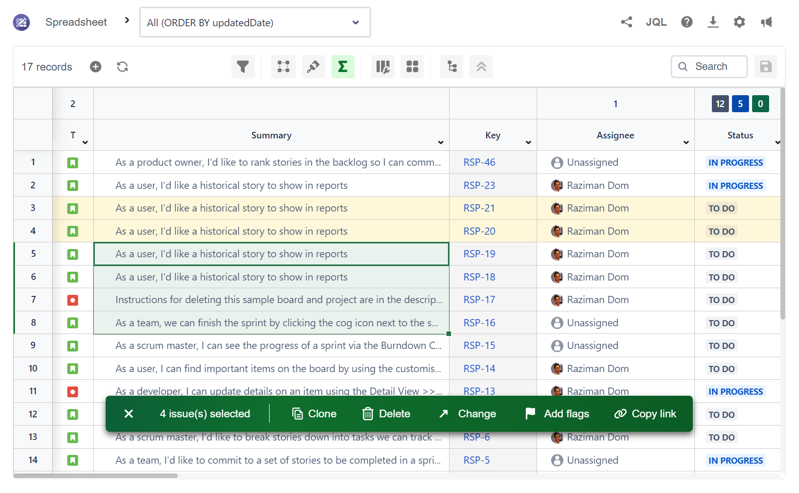Switch to the card grid view icon

412,67
